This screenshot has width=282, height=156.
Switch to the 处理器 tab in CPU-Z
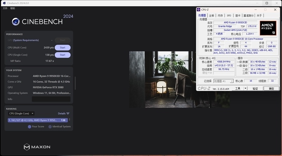tap(202, 16)
